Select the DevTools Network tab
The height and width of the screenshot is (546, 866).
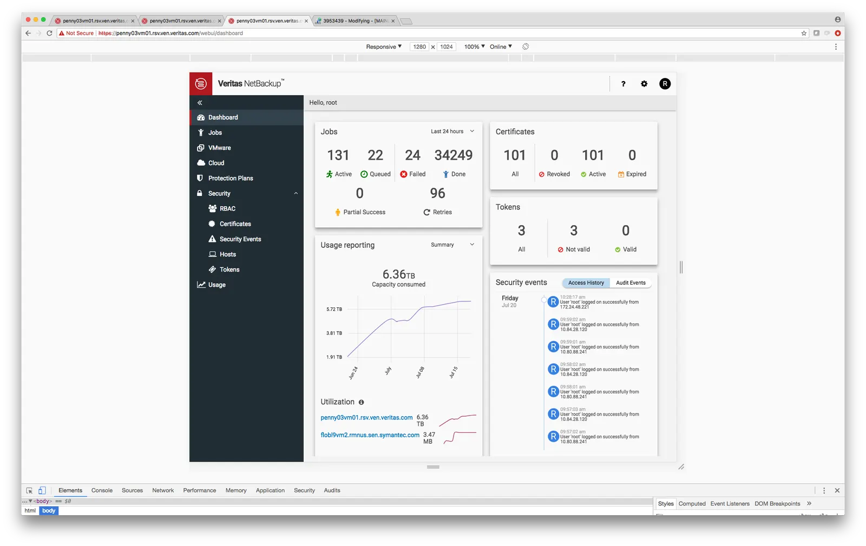pos(163,490)
